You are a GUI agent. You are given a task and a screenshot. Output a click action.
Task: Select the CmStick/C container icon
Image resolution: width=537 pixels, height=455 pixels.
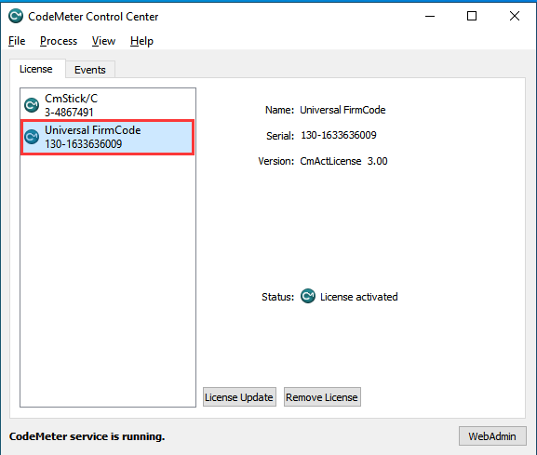click(x=32, y=105)
